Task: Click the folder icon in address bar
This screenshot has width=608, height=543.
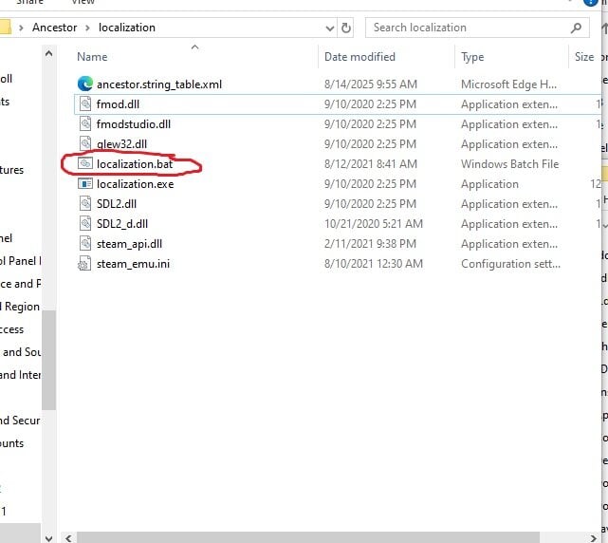Action: pyautogui.click(x=5, y=28)
